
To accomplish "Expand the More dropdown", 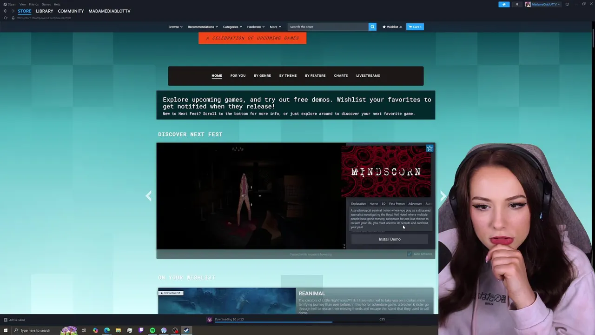I will coord(275,27).
